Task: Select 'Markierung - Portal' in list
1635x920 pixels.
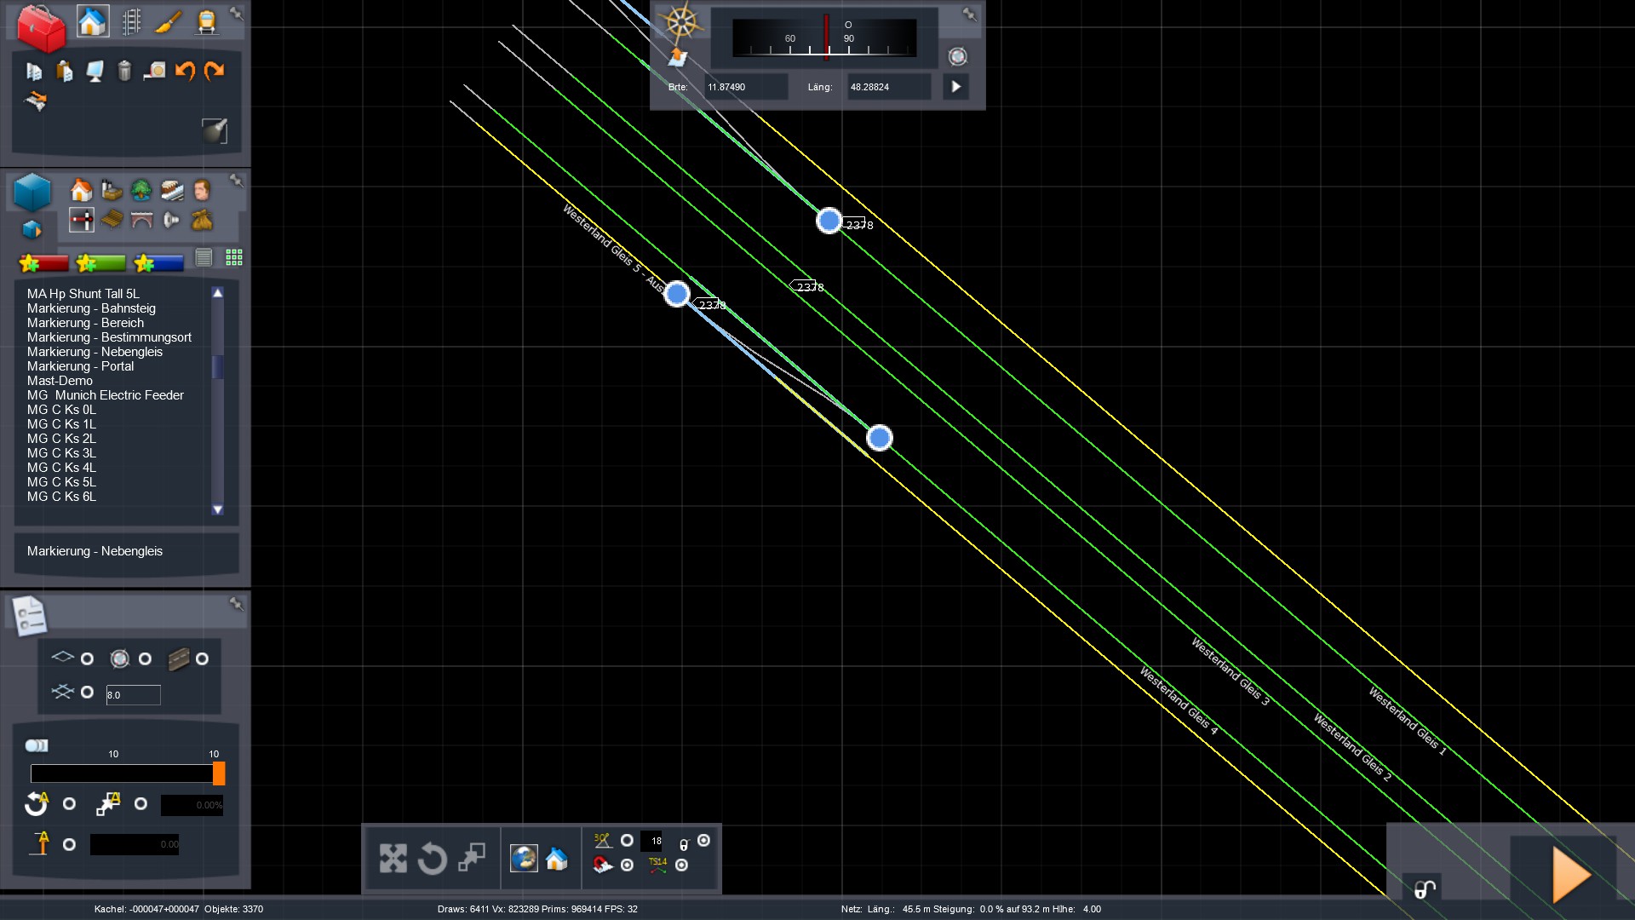Action: (x=80, y=366)
